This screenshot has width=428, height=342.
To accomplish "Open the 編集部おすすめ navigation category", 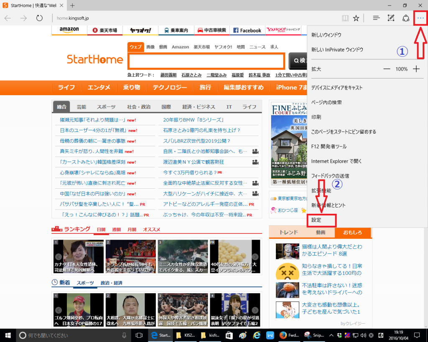I will click(244, 88).
